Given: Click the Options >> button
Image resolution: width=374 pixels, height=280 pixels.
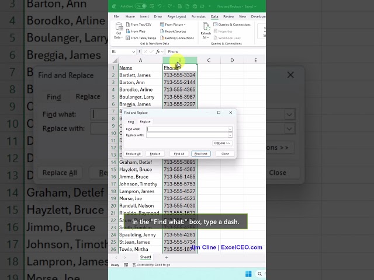Looking at the screenshot, I should 222,143.
